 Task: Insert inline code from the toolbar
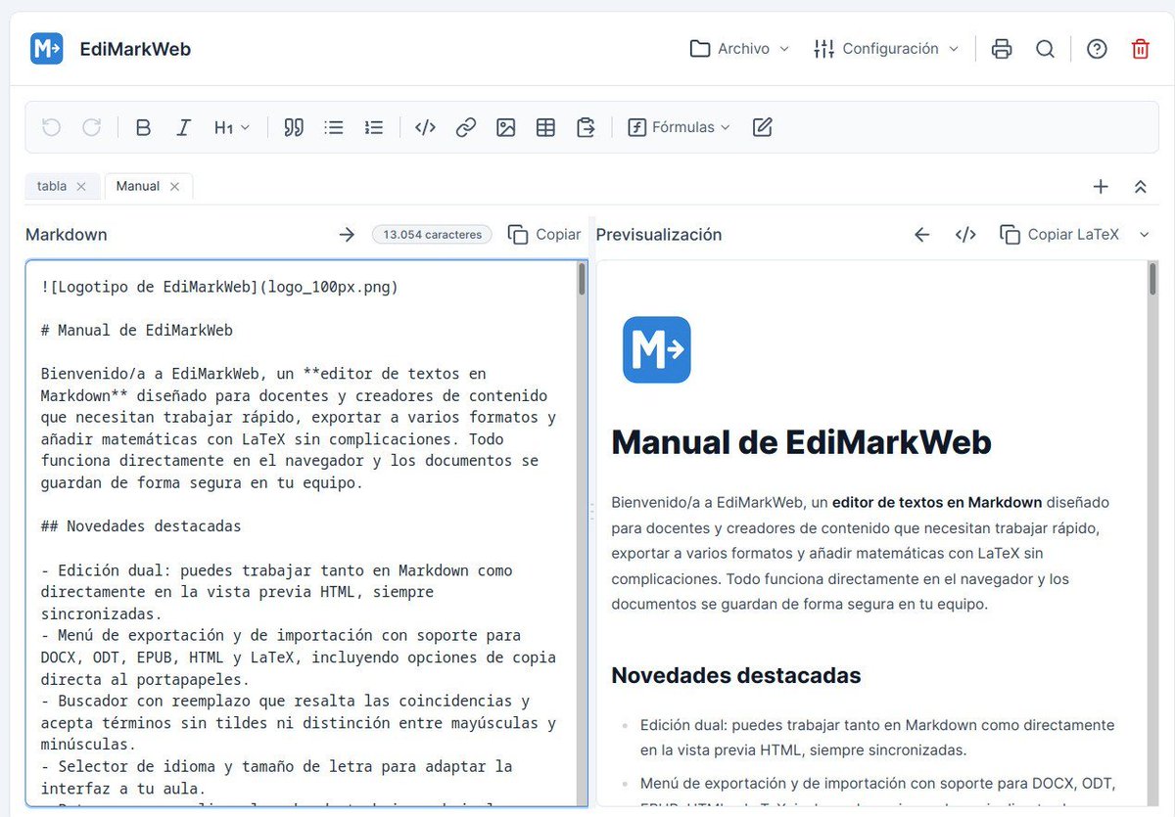425,127
